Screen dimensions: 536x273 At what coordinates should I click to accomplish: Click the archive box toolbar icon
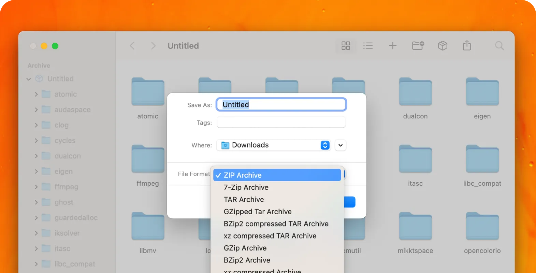pos(443,46)
